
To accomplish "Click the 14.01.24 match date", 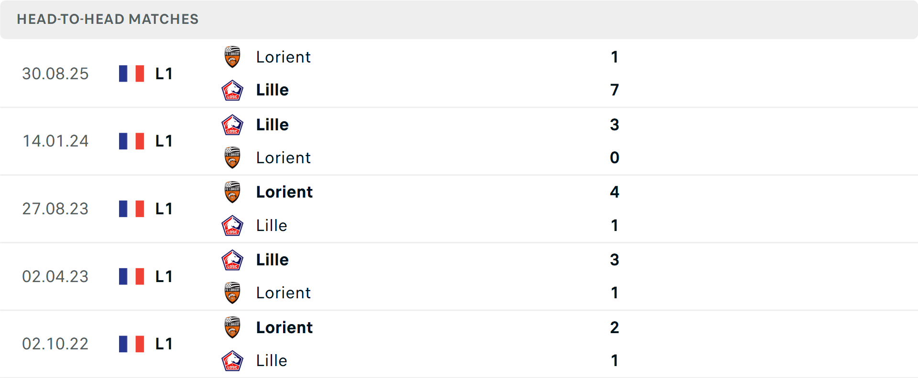I will point(55,141).
